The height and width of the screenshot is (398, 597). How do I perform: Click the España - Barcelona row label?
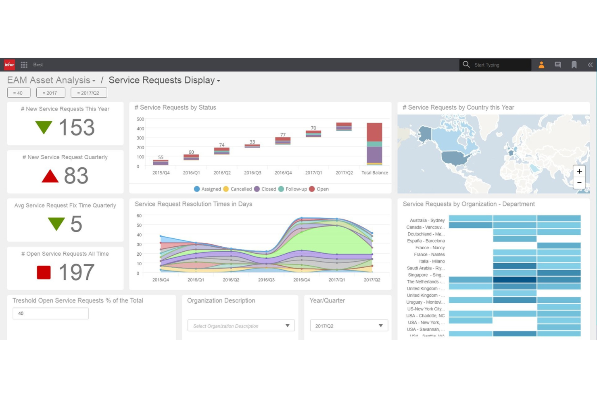point(426,241)
